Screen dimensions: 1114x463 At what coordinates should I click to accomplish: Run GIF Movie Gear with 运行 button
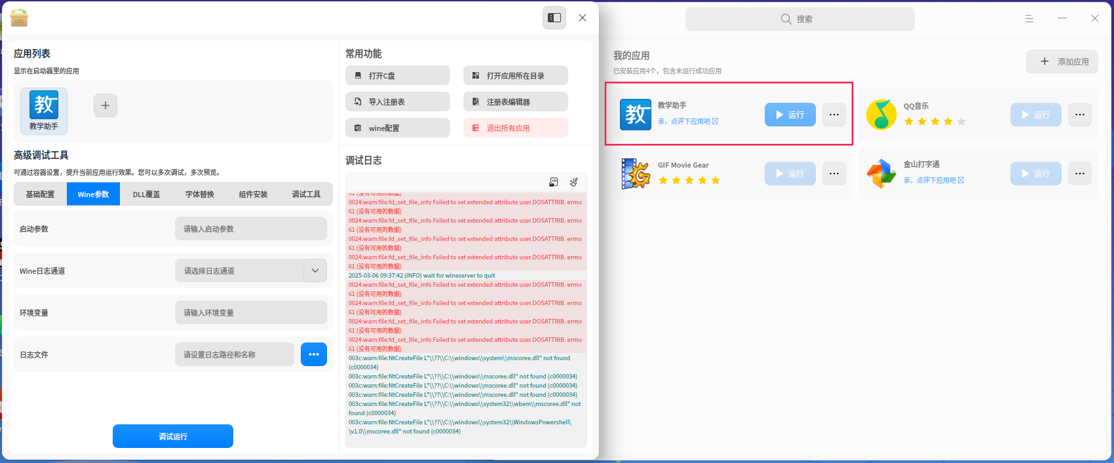(790, 174)
